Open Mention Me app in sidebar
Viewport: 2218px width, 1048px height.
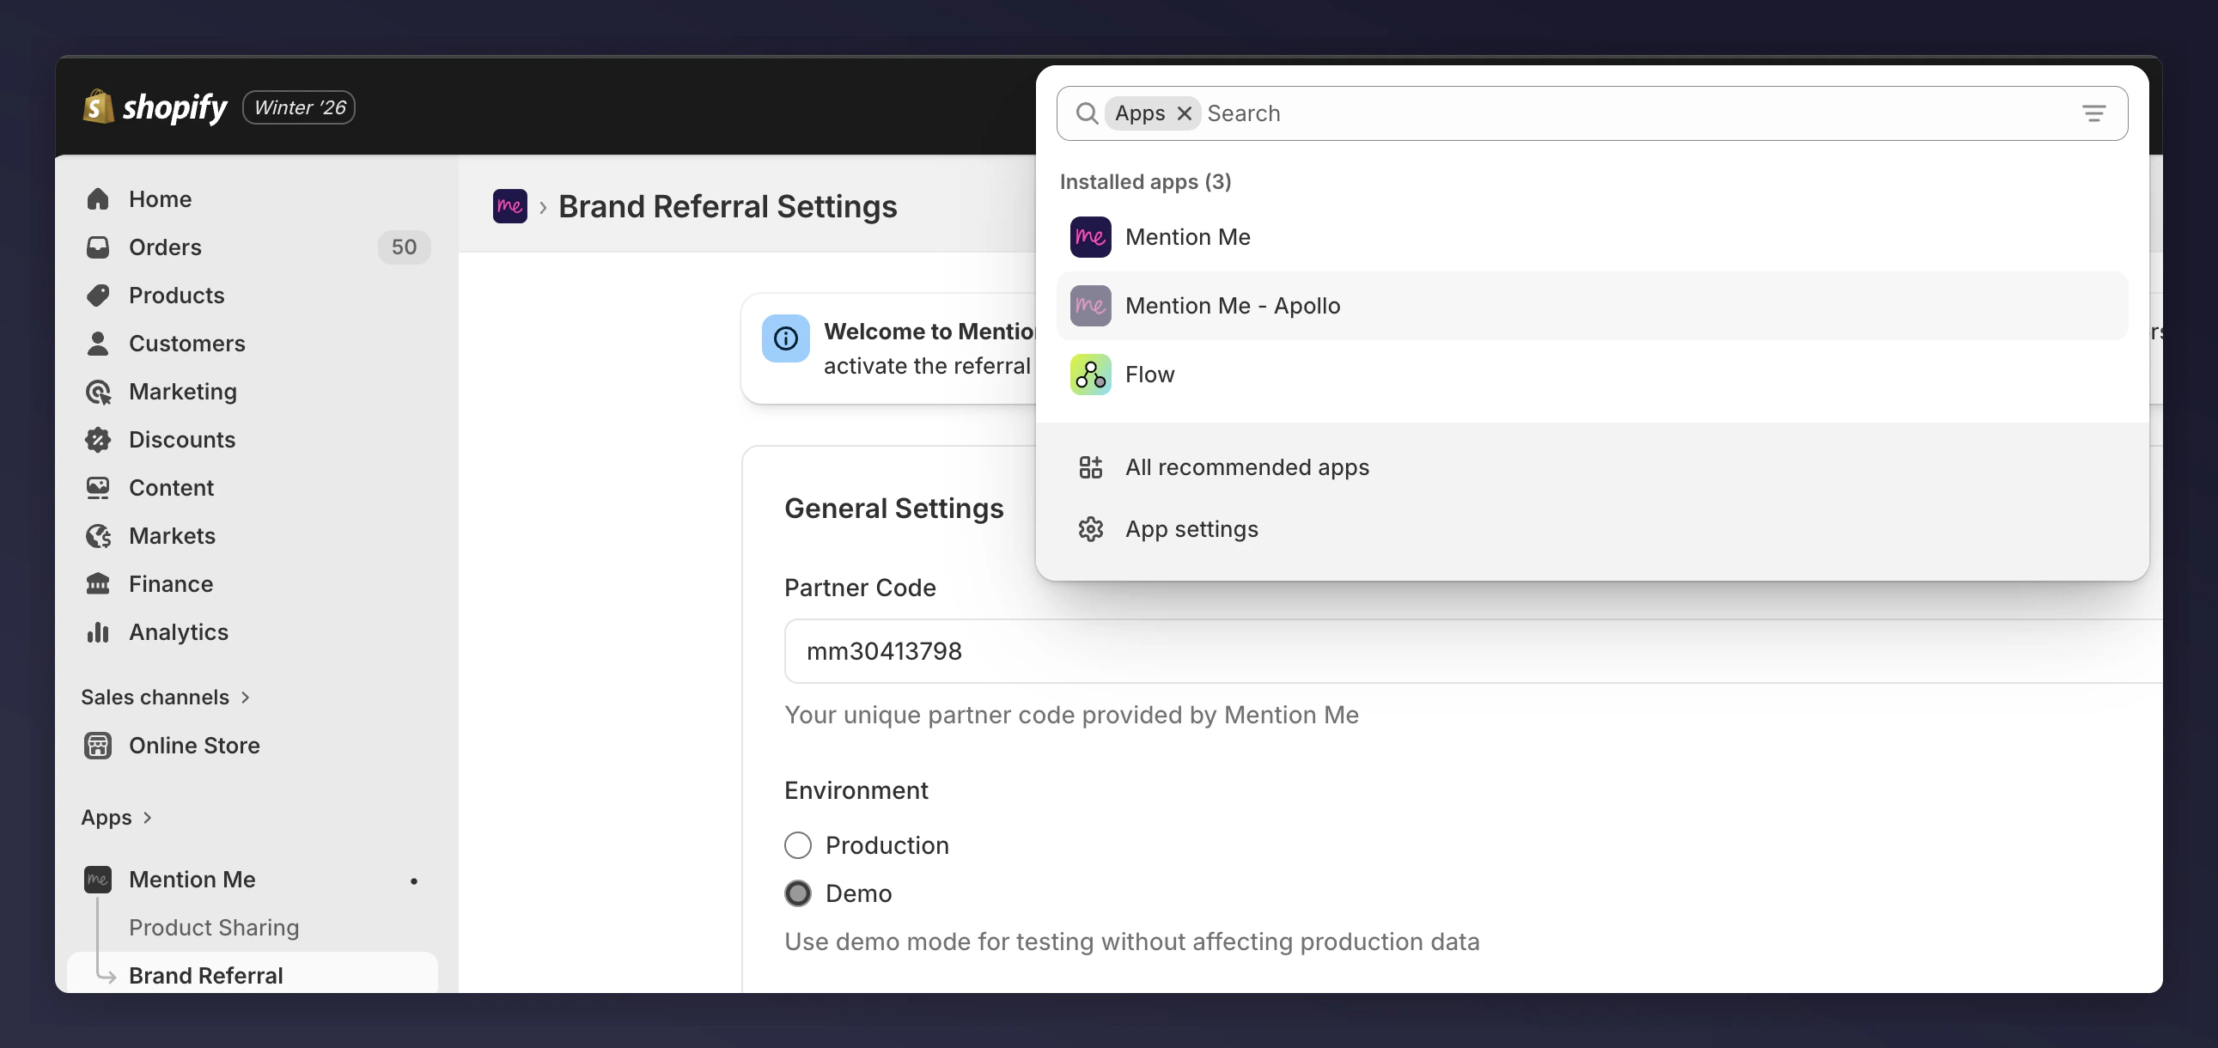253,880
